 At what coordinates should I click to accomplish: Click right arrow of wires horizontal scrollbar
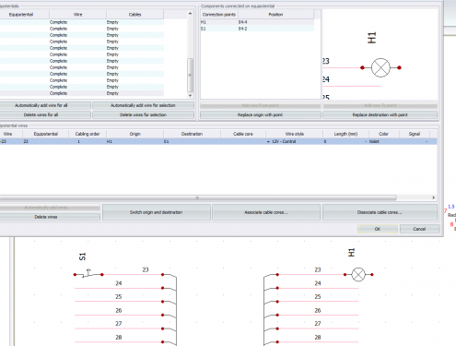434,197
